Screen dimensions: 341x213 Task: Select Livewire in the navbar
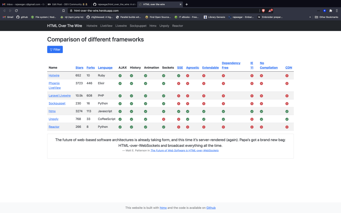coord(121,26)
